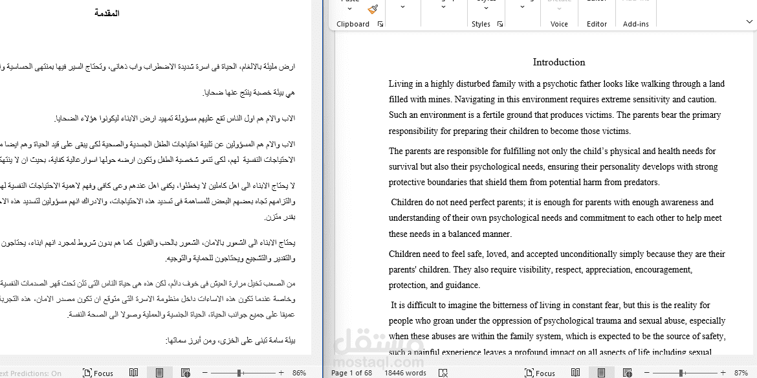Click zoom slider in Arabic document

[x=243, y=373]
